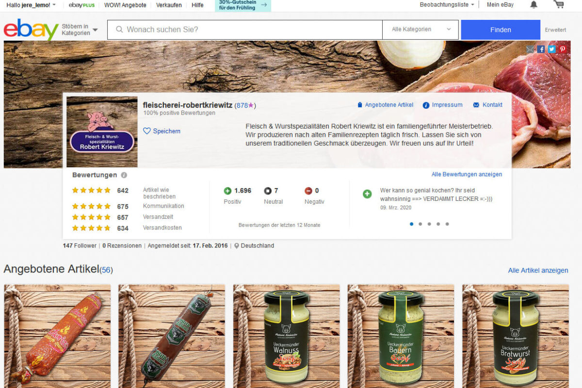This screenshot has height=388, width=582.
Task: Open the Impressum link
Action: tap(447, 105)
